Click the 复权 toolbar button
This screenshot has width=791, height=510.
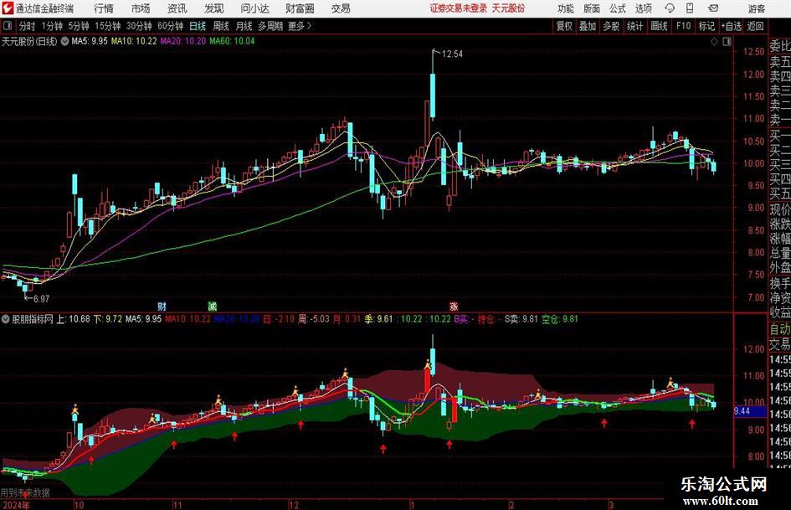(x=564, y=26)
